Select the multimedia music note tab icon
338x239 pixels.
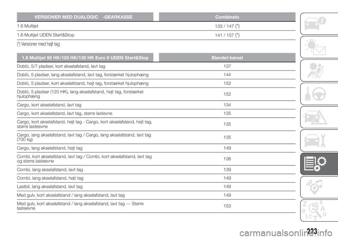pyautogui.click(x=319, y=187)
